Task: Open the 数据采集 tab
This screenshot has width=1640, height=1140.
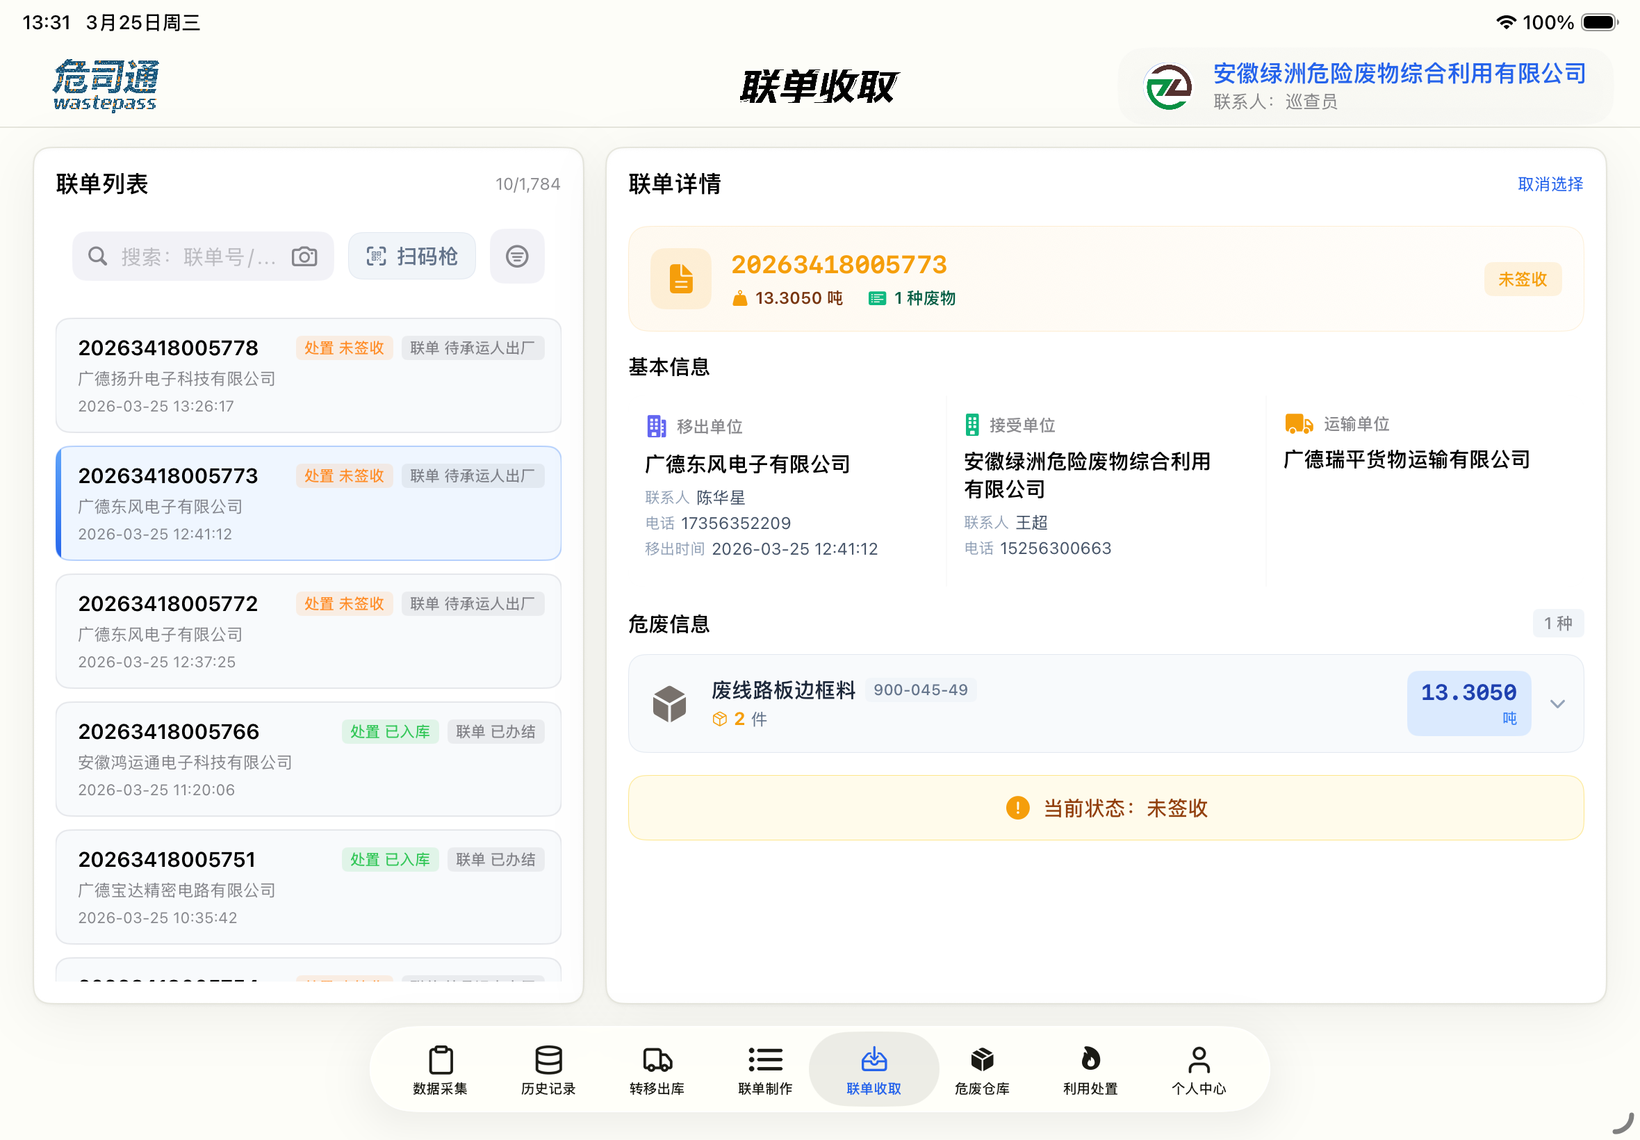Action: click(441, 1069)
